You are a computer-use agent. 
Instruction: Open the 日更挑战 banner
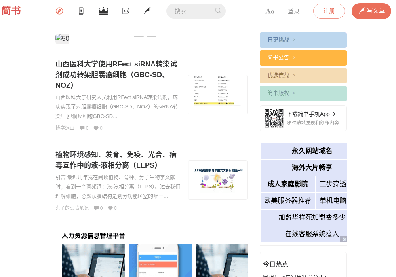[x=303, y=40]
